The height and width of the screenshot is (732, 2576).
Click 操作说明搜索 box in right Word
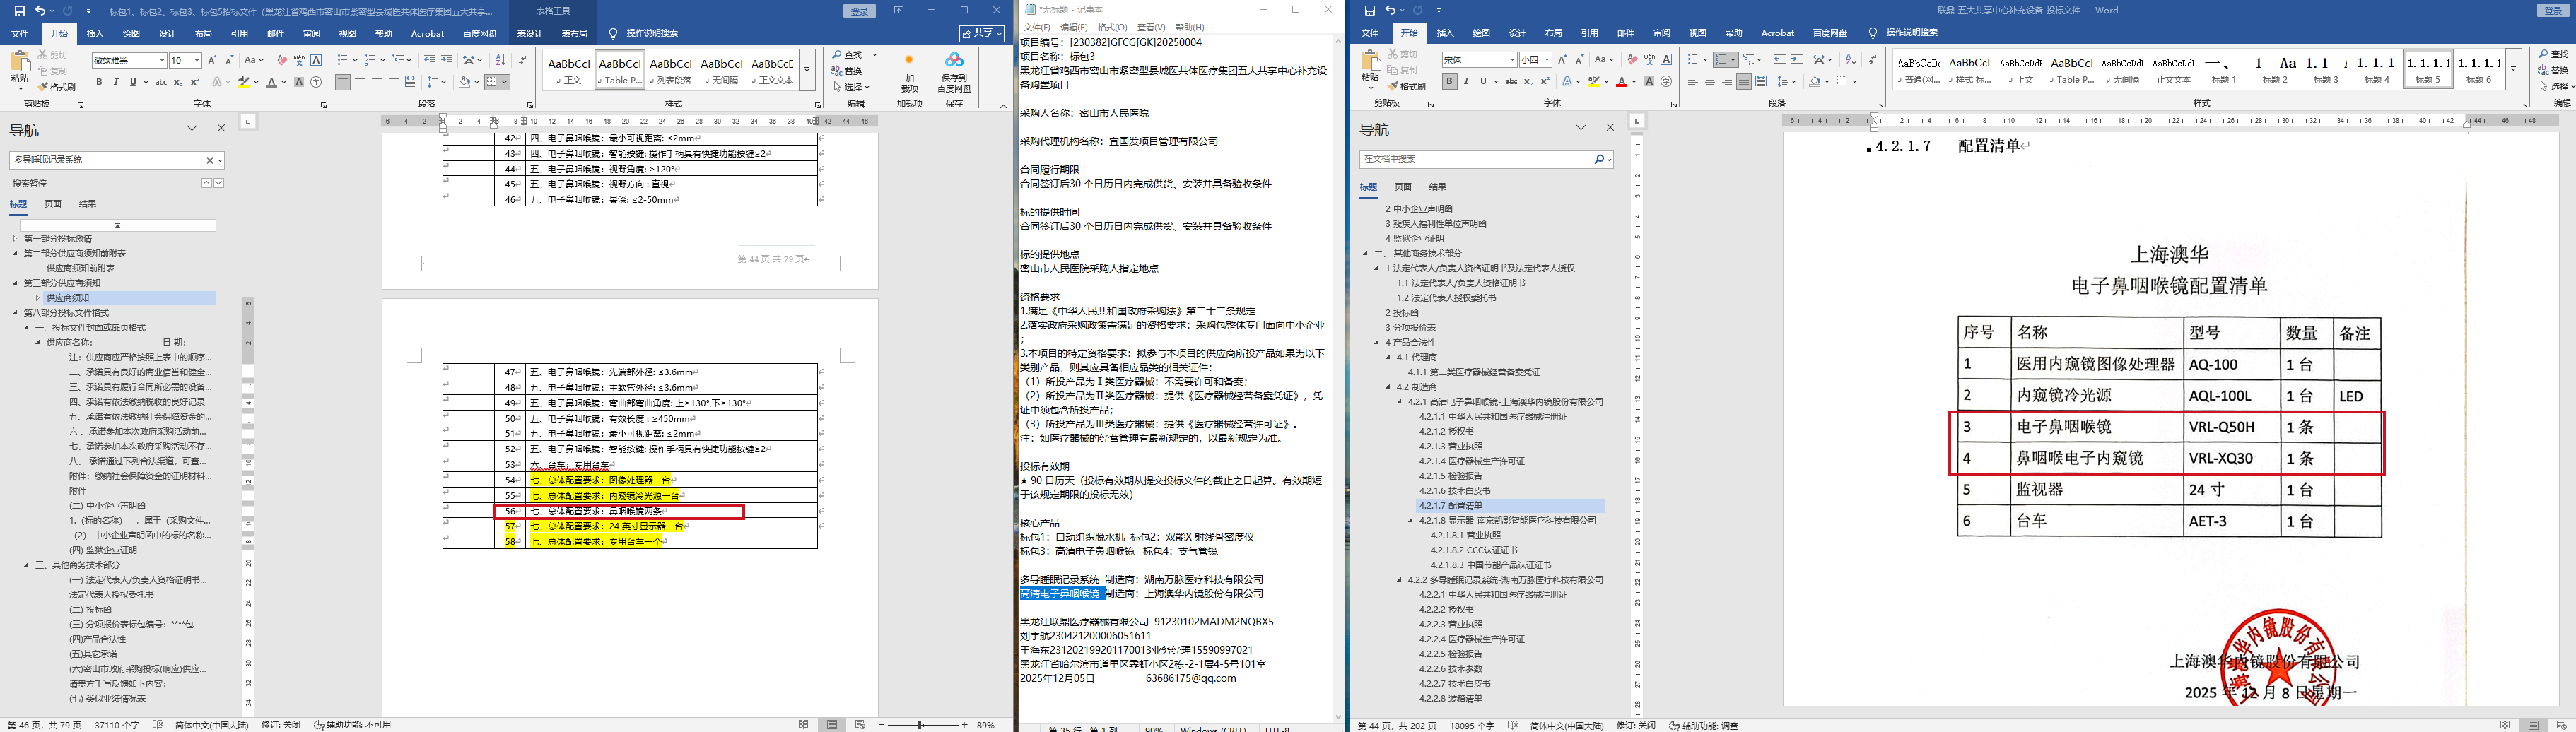(1903, 33)
